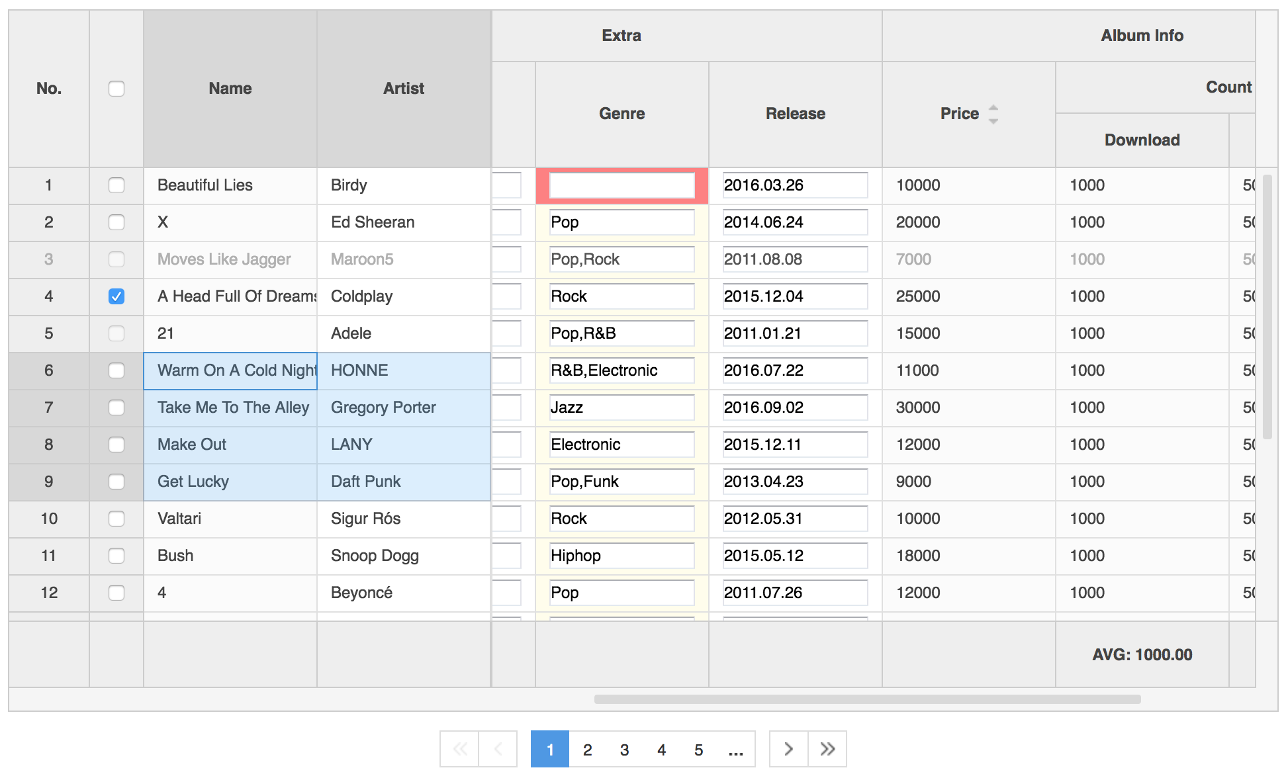The height and width of the screenshot is (778, 1288).
Task: Go to the previous page arrow
Action: pyautogui.click(x=497, y=749)
